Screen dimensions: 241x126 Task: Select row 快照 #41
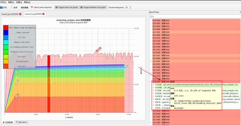tap(196, 70)
